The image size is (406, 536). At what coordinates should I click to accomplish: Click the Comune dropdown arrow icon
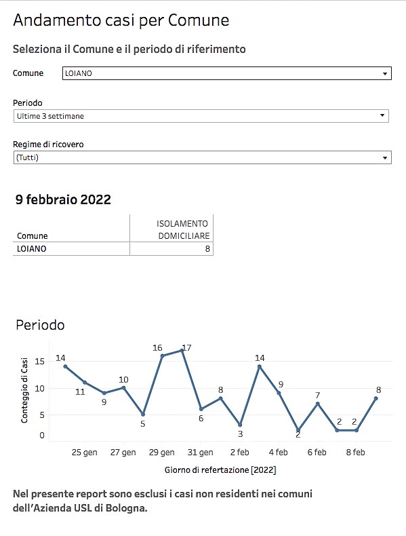click(385, 73)
